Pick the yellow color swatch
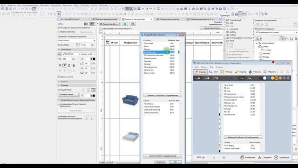The image size is (298, 168). point(272,78)
